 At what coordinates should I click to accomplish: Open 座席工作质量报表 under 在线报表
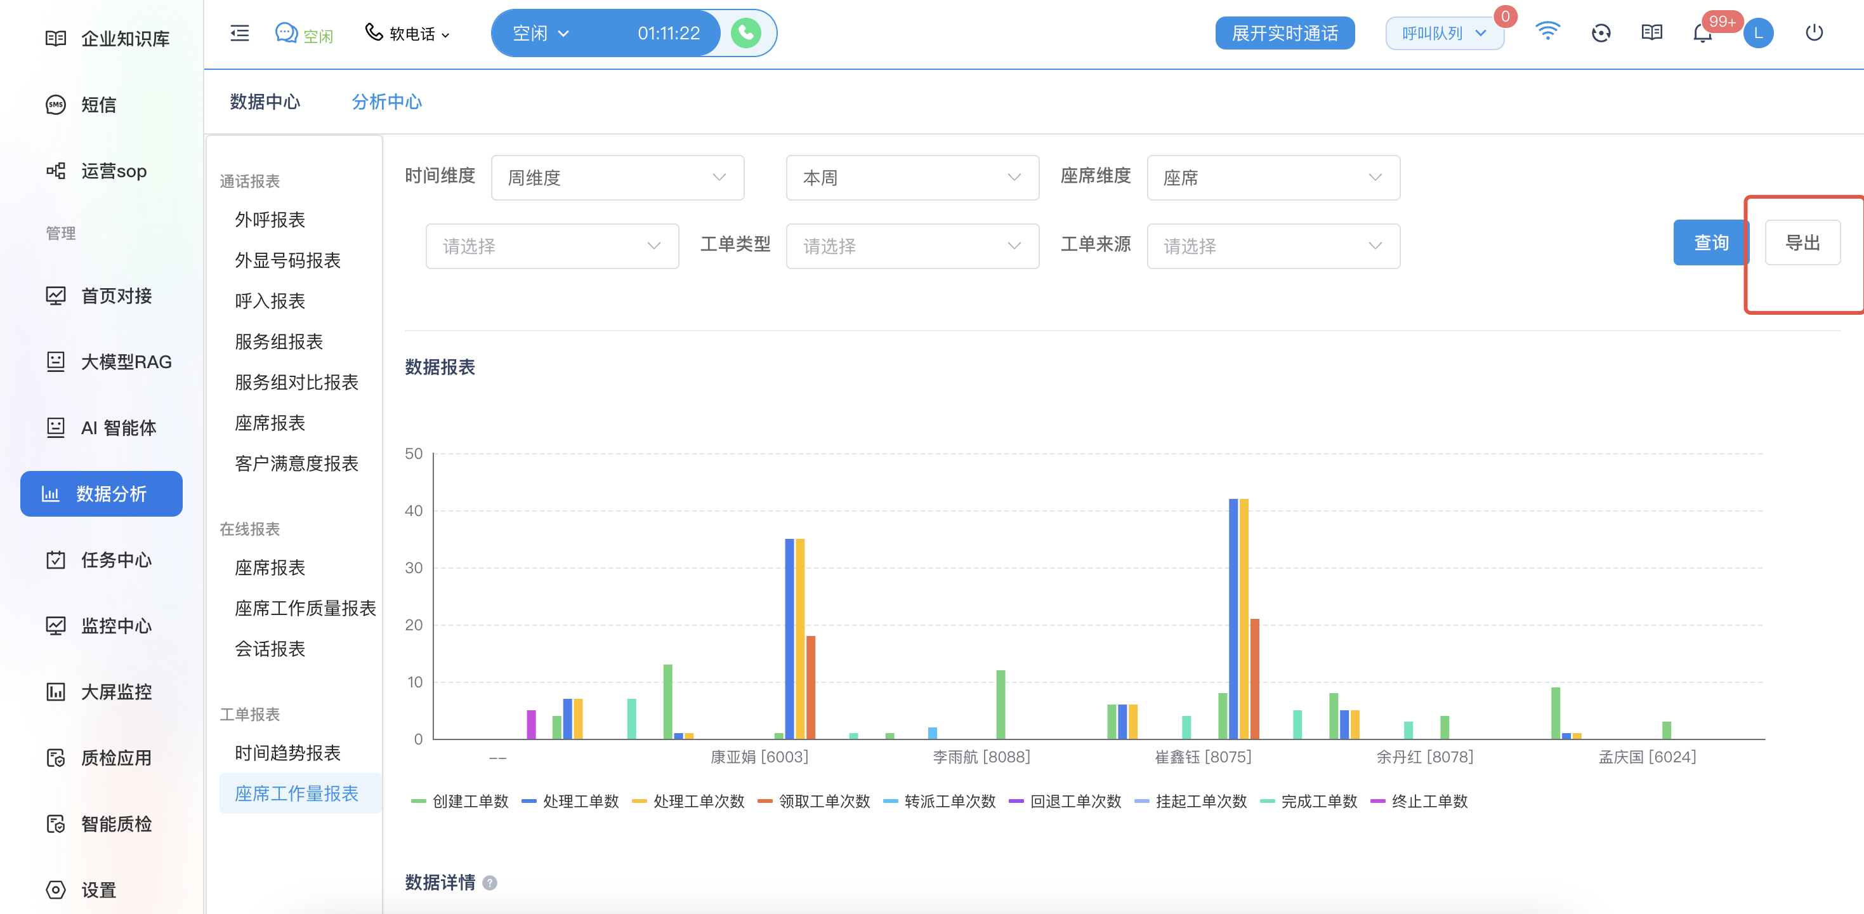tap(305, 608)
